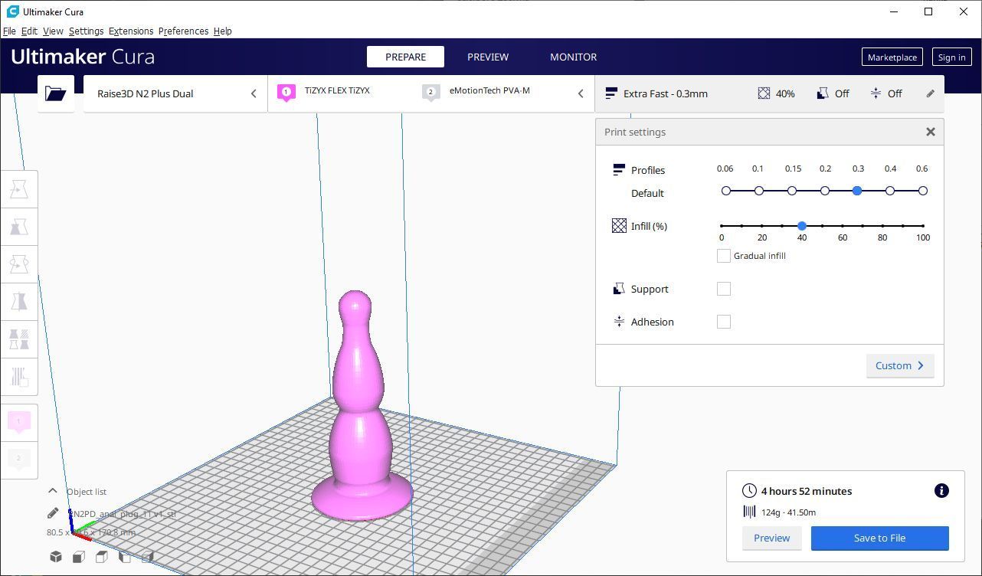Open Per Model Settings tool
Screen dimensions: 982x576
tap(19, 339)
